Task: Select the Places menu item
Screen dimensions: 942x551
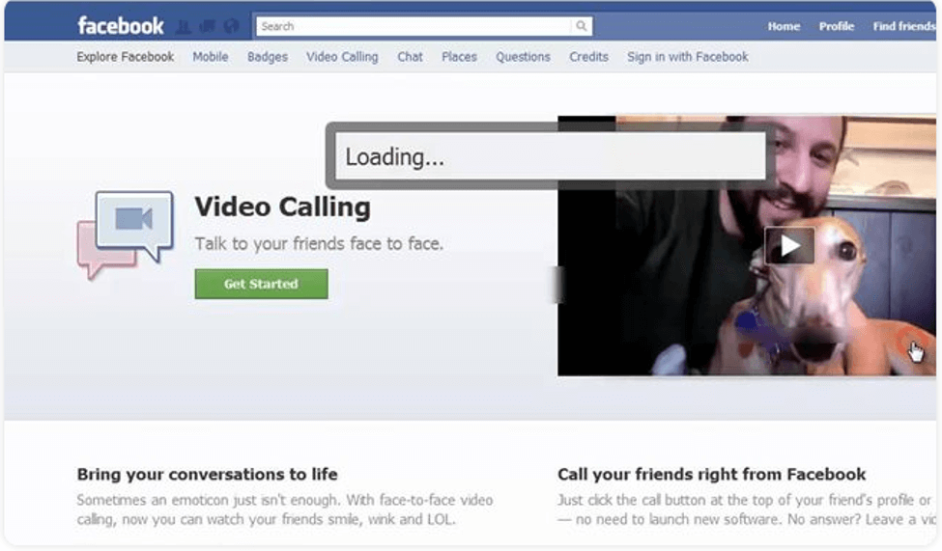Action: tap(459, 57)
